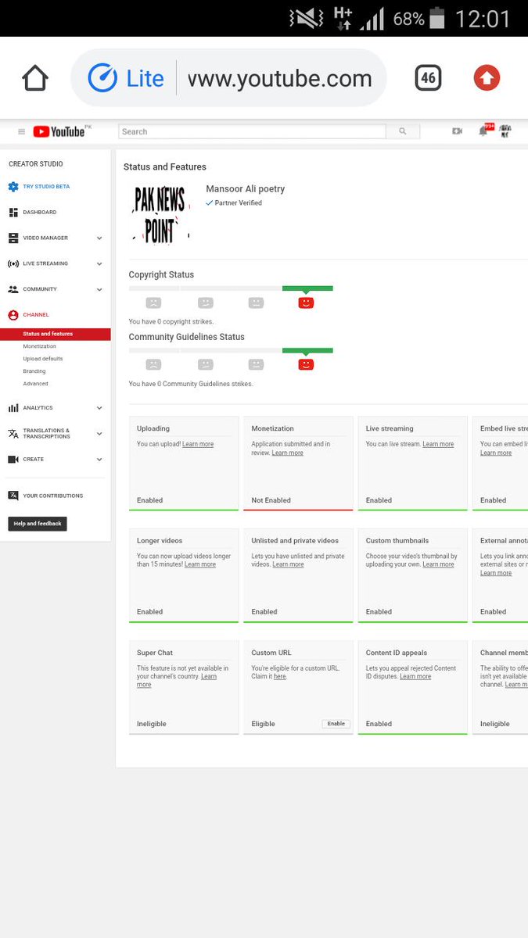Click the first gray sad face under Copyright Status
This screenshot has height=938, width=528.
[x=153, y=303]
